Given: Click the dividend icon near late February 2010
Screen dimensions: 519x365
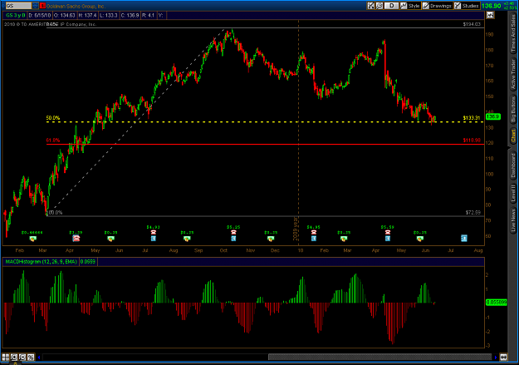Looking at the screenshot, I should point(344,239).
